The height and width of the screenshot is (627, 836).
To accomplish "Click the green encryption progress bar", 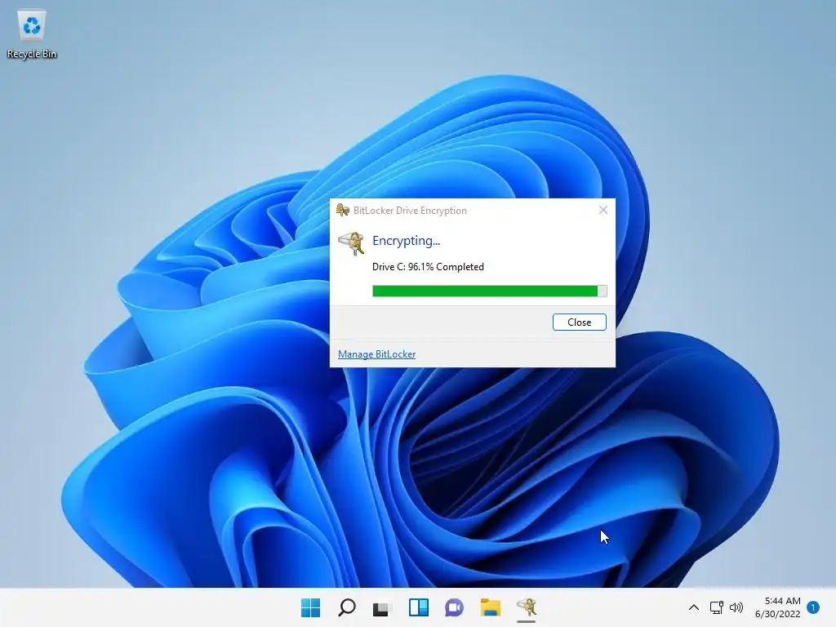I will tap(490, 291).
